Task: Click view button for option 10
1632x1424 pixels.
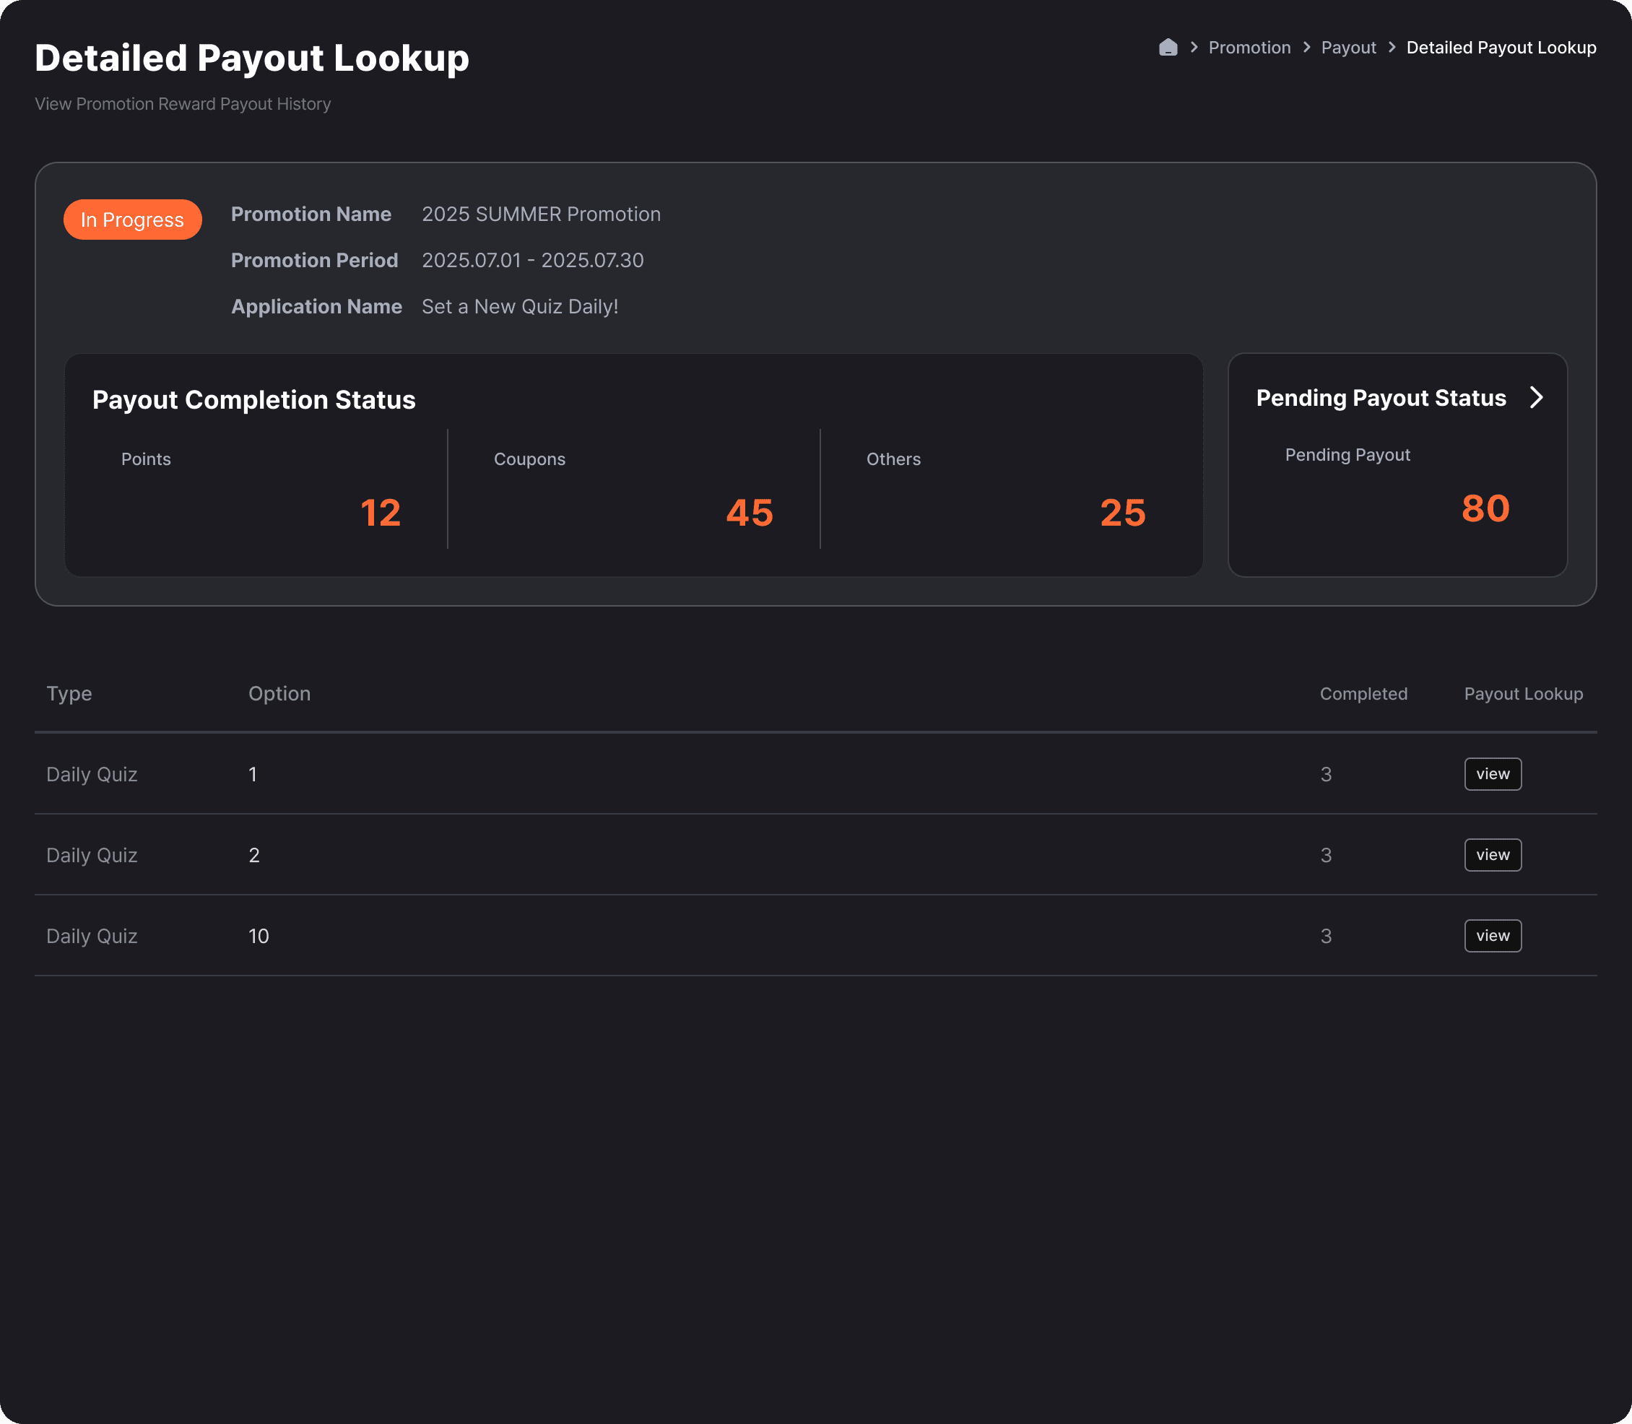Action: tap(1492, 936)
